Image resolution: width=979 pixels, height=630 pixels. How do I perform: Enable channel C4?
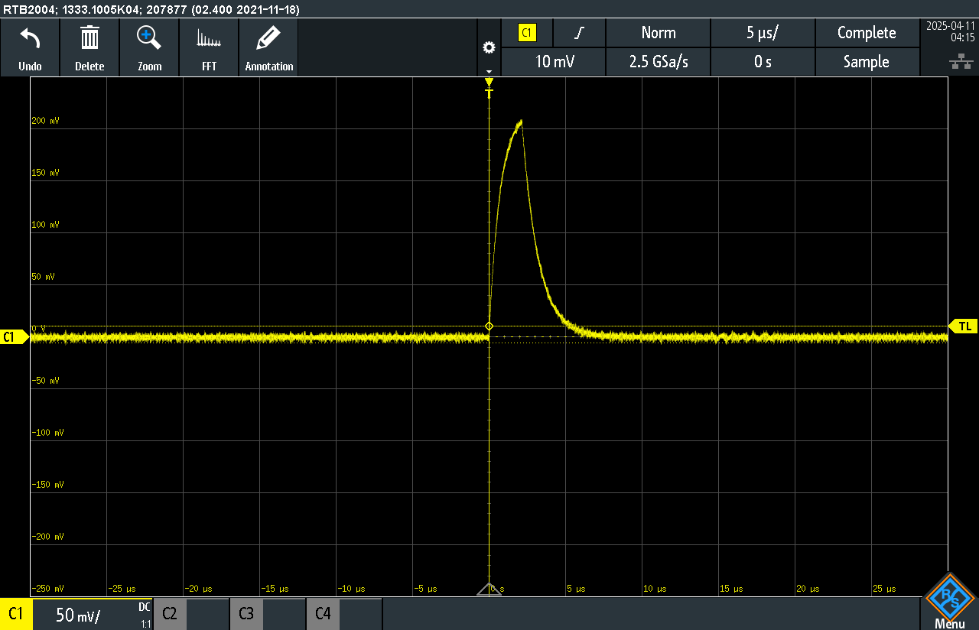[x=323, y=614]
